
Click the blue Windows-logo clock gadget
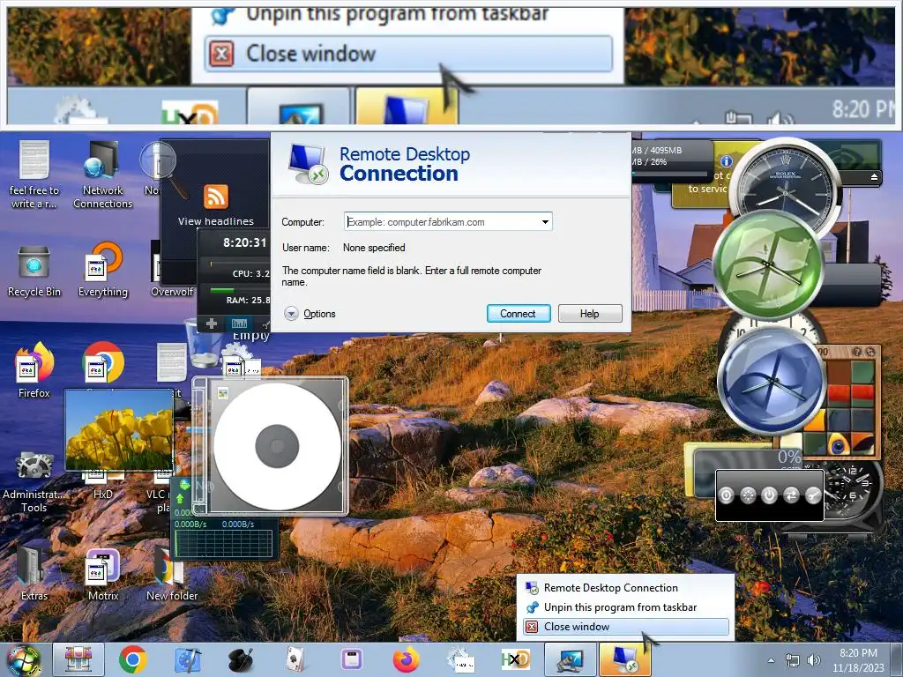click(x=772, y=381)
